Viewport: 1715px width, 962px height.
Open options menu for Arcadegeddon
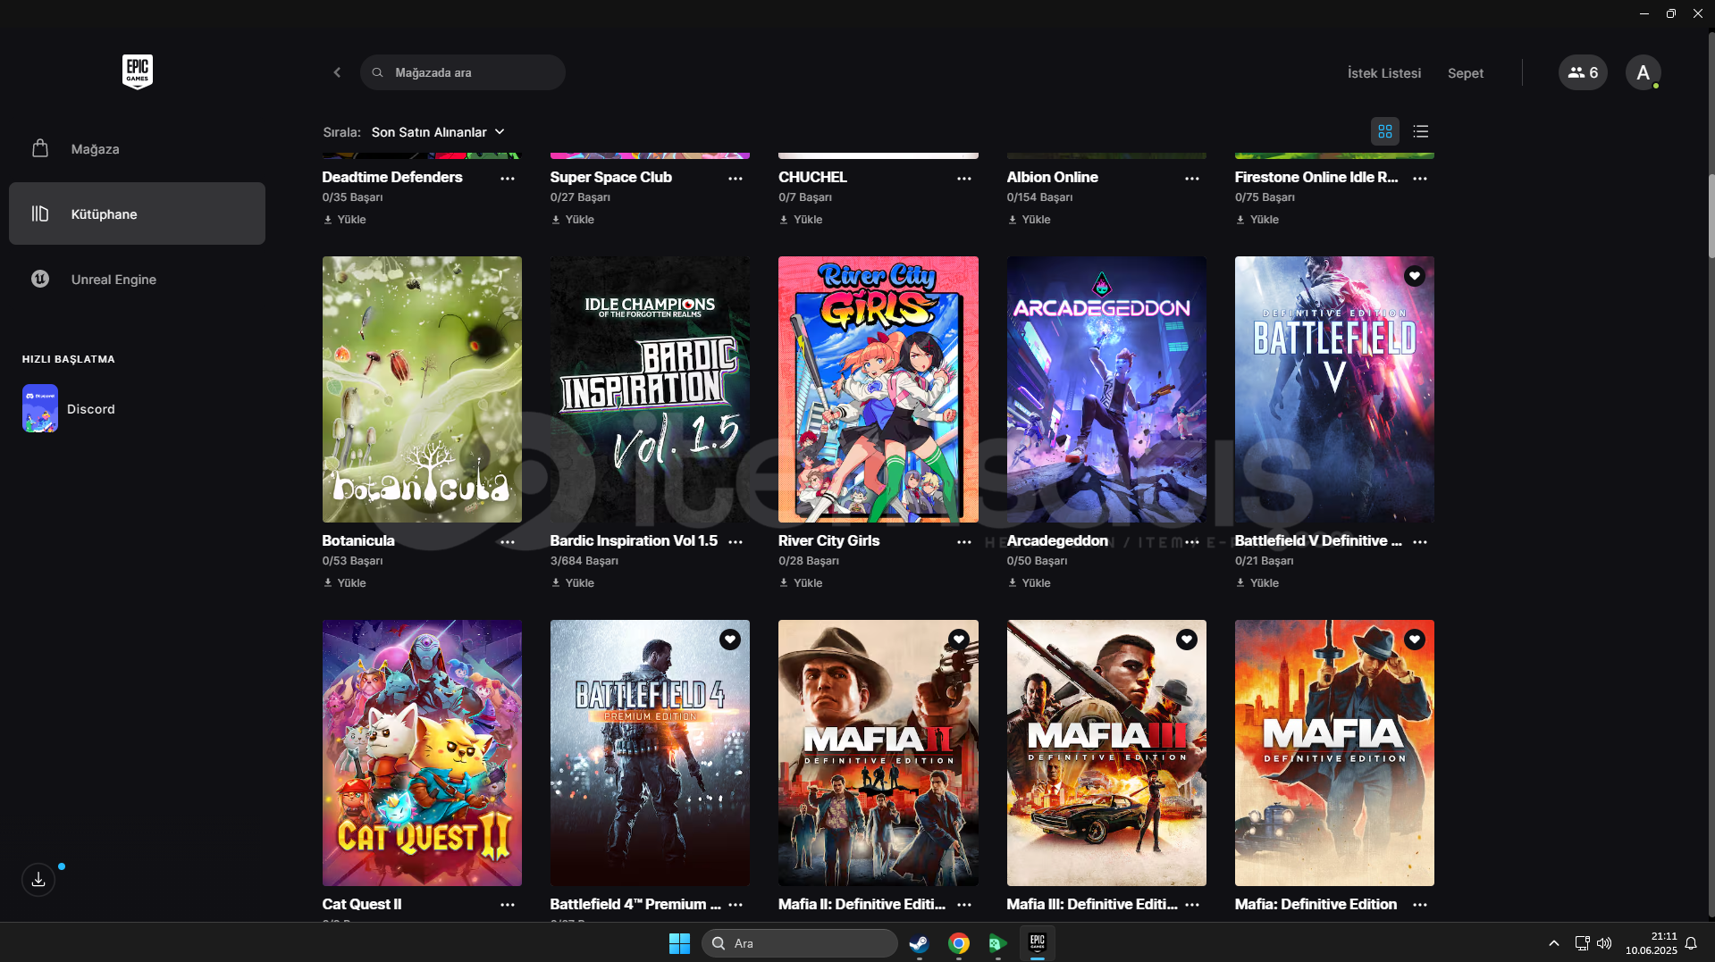tap(1192, 542)
